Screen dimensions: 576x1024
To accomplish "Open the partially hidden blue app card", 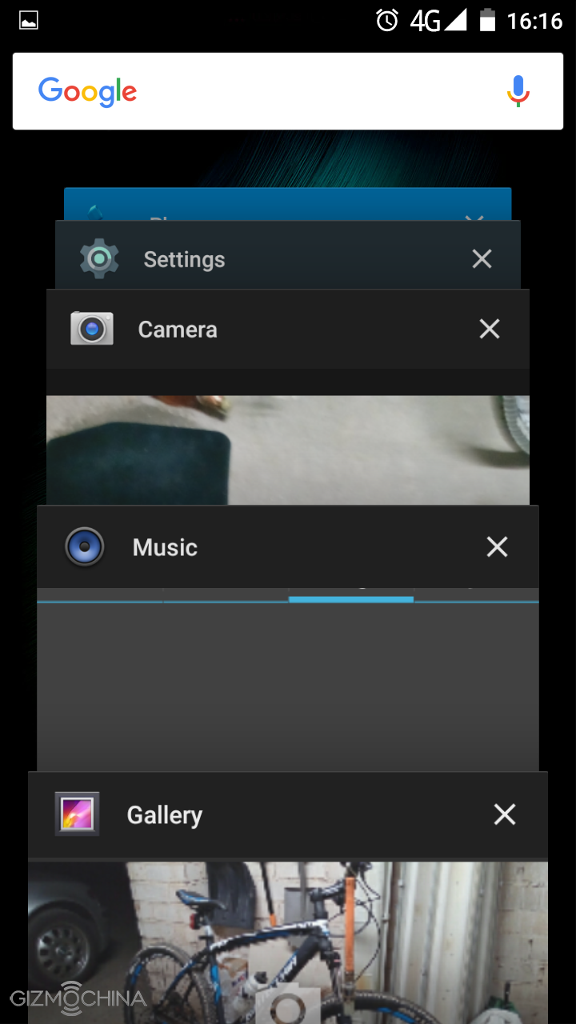I will click(x=288, y=204).
